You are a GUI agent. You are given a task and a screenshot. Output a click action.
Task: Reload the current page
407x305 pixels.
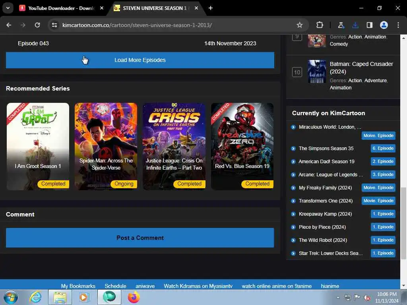coord(37,25)
